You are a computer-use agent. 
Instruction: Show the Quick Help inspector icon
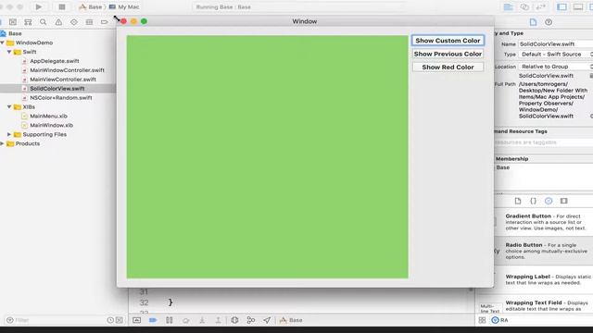[549, 22]
